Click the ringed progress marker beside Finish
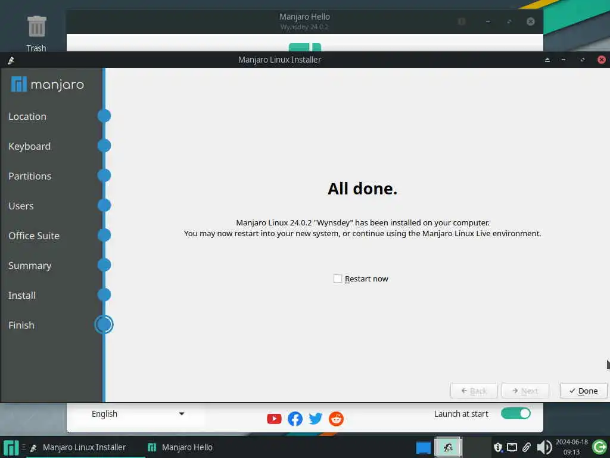This screenshot has height=458, width=610. tap(104, 324)
